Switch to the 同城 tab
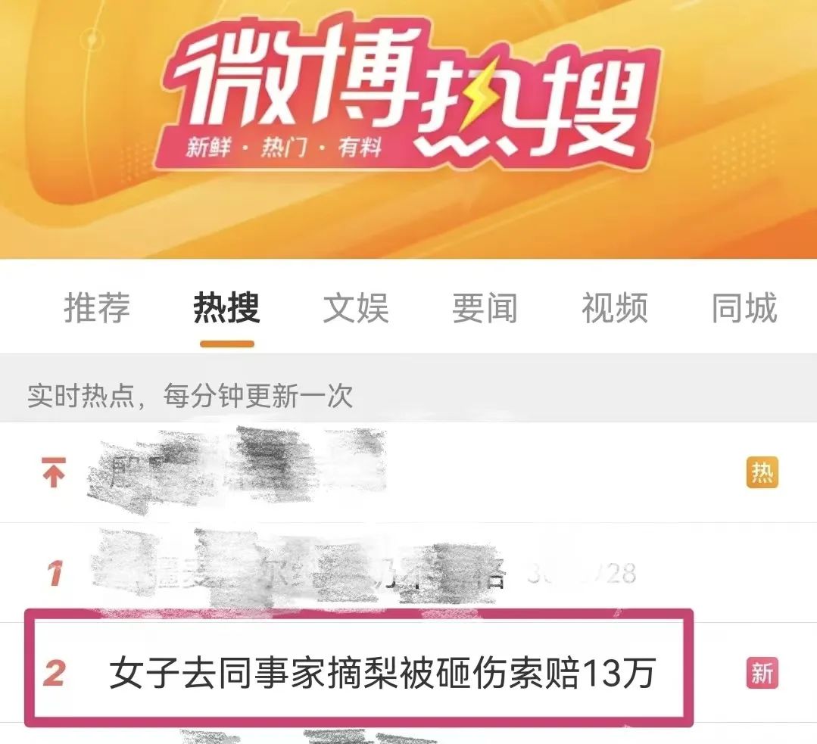Viewport: 817px width, 744px height. pyautogui.click(x=744, y=307)
